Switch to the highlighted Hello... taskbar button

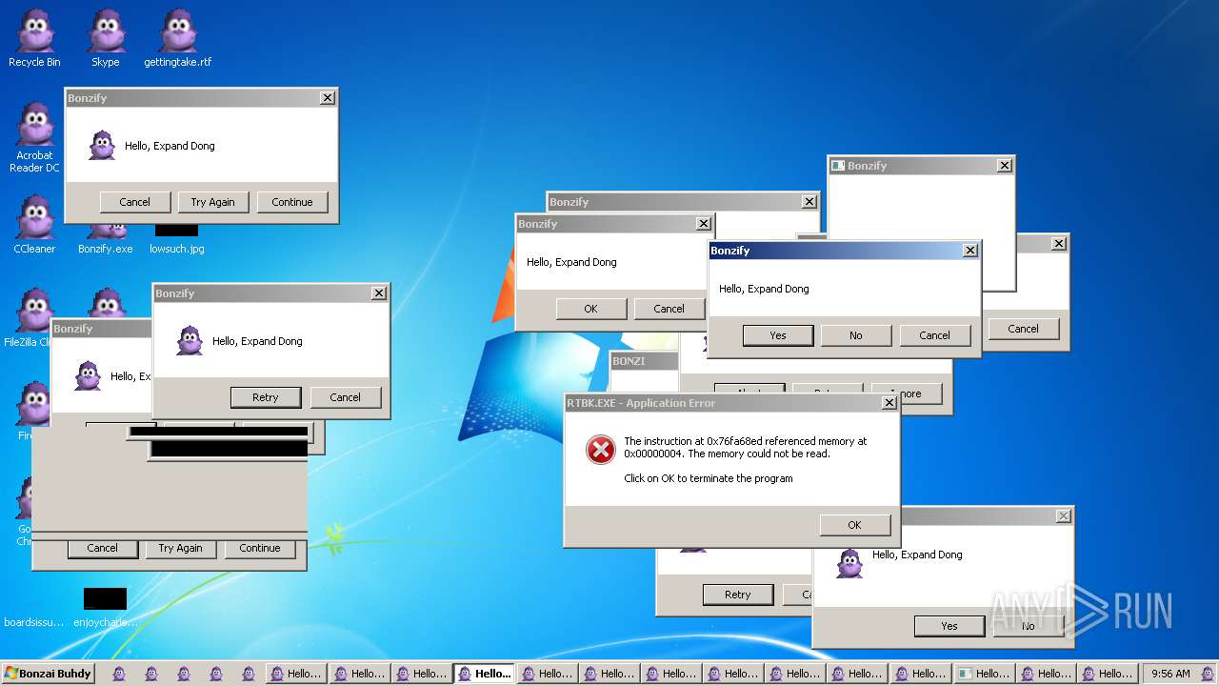tap(484, 674)
